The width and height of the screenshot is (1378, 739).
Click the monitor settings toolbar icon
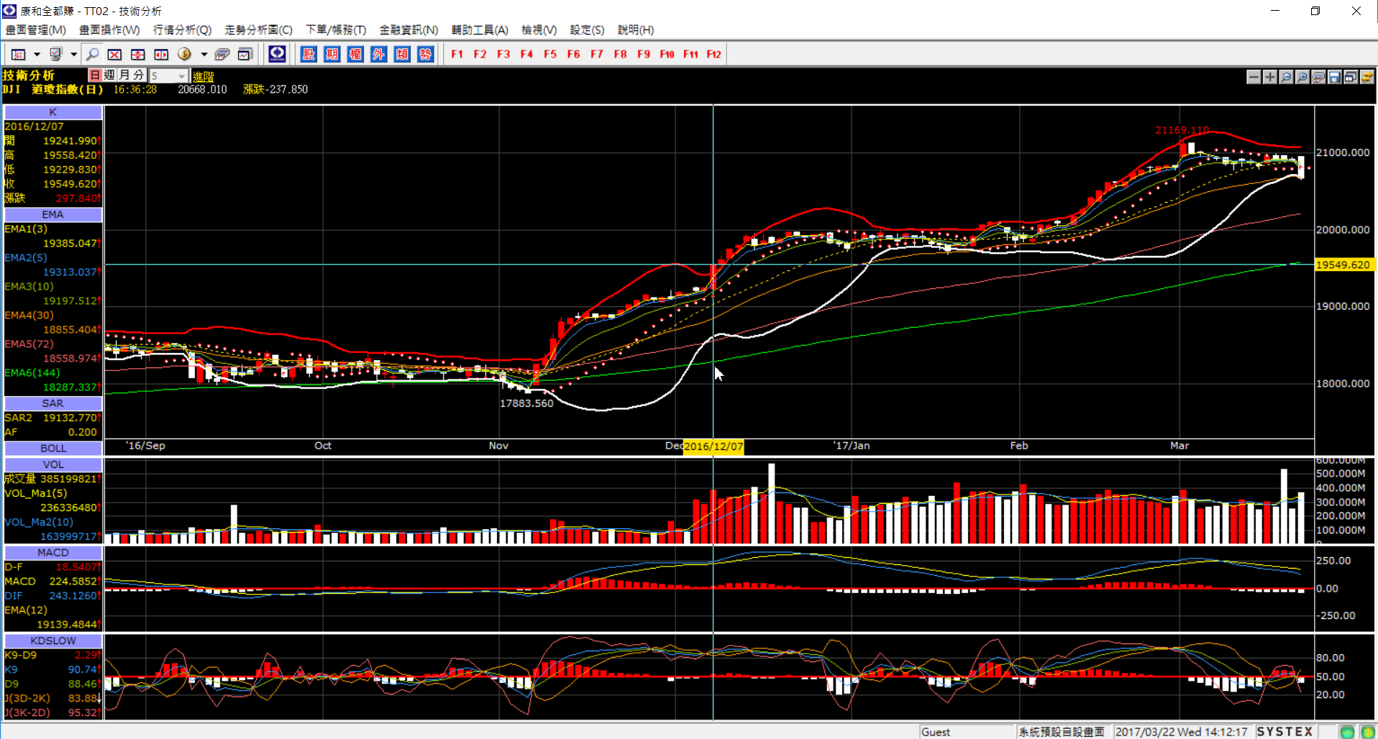coord(55,54)
